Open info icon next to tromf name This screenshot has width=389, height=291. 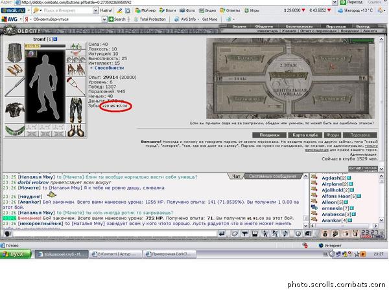click(56, 39)
